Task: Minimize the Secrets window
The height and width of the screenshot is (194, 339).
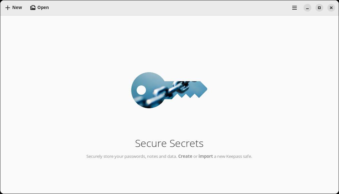Action: (x=307, y=8)
